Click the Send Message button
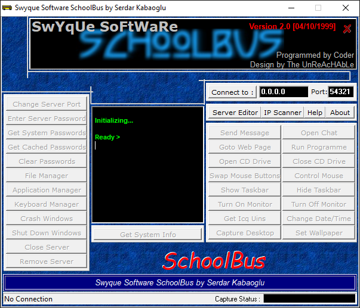Viewport: 360px width, 308px height. pyautogui.click(x=244, y=133)
